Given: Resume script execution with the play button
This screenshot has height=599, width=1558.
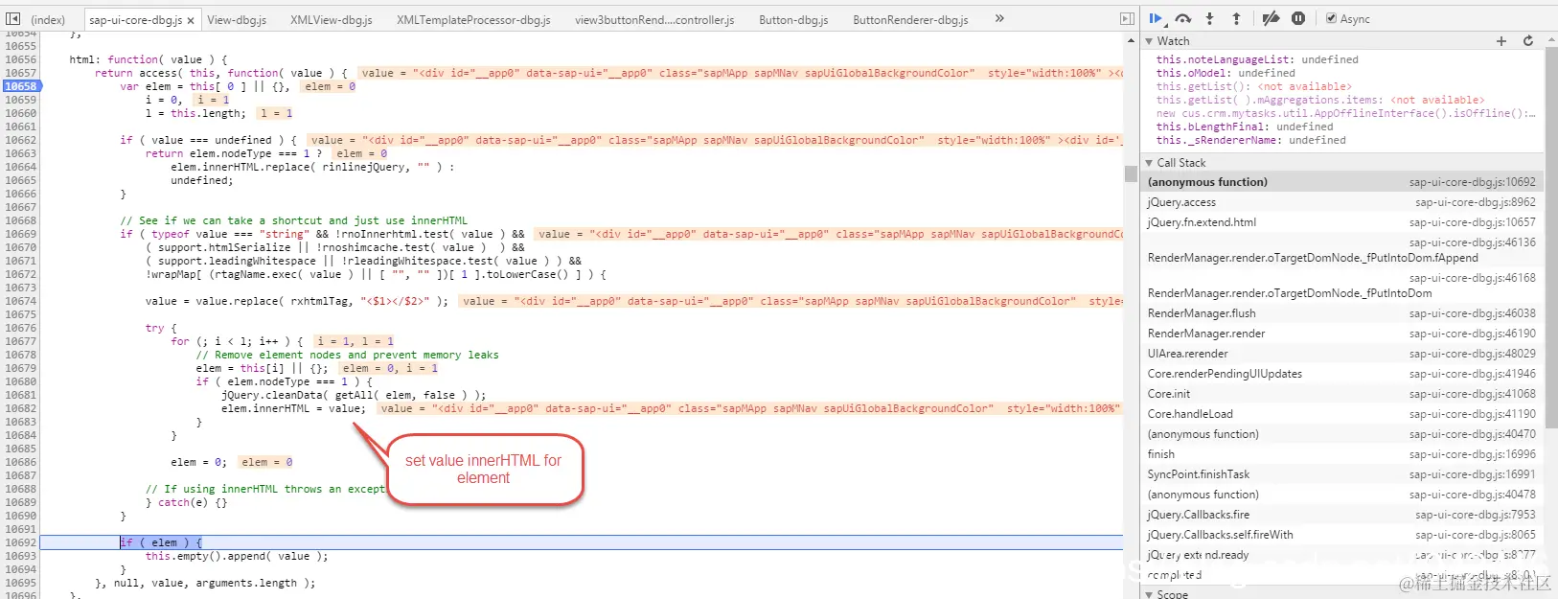Looking at the screenshot, I should pyautogui.click(x=1156, y=18).
